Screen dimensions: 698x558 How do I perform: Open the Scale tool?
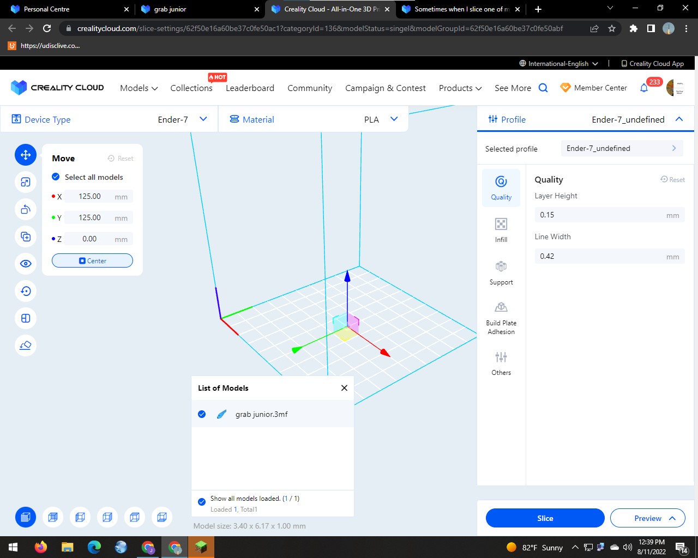(x=25, y=182)
